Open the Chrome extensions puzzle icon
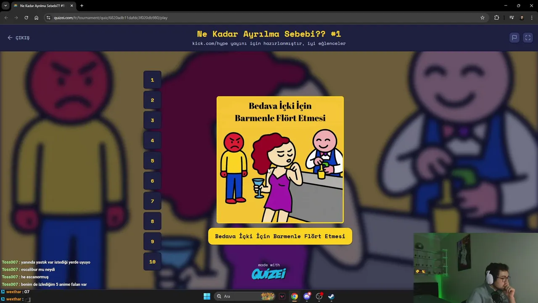Screen dimensions: 538x303 tap(497, 18)
